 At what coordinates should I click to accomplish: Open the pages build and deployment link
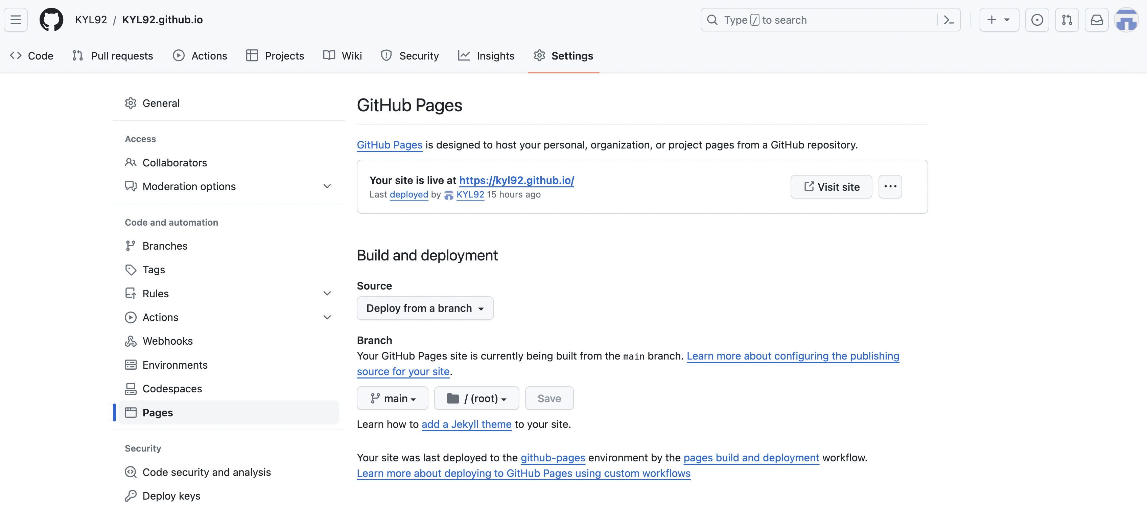751,457
